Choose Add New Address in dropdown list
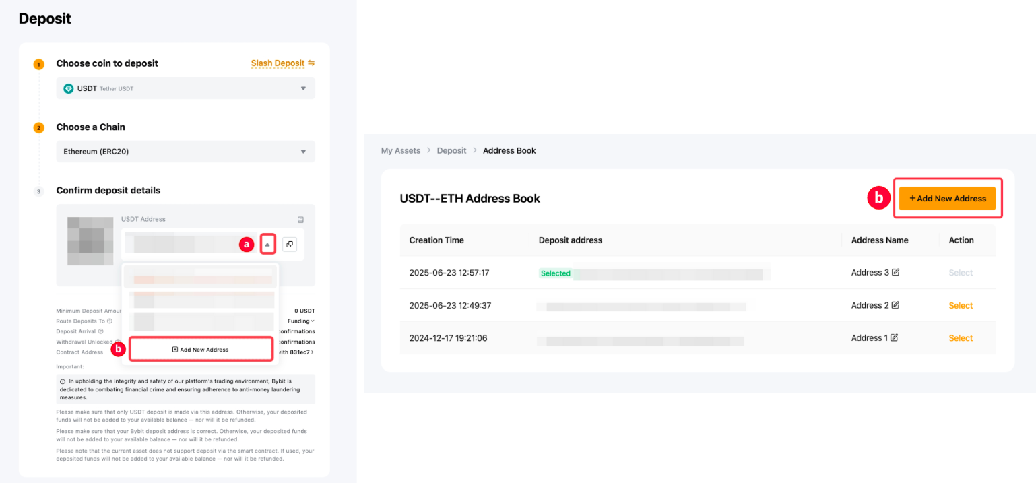Screen dimensions: 1036x483 tap(201, 350)
